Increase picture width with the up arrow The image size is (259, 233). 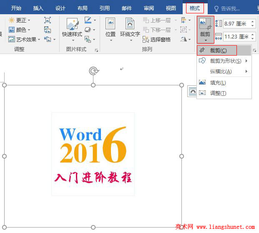point(253,34)
